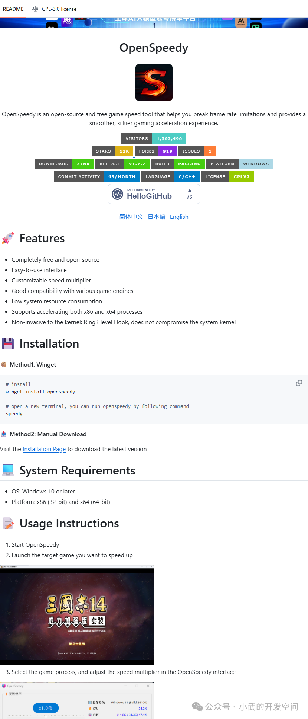Click 'Completely free and open-source' bullet
308x719 pixels.
tap(55, 259)
